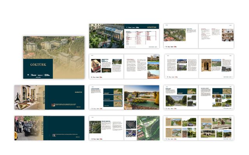The width and height of the screenshot is (249, 155).
Task: Select the hillside aerial photo in top-right spread
Action: (x=175, y=35)
